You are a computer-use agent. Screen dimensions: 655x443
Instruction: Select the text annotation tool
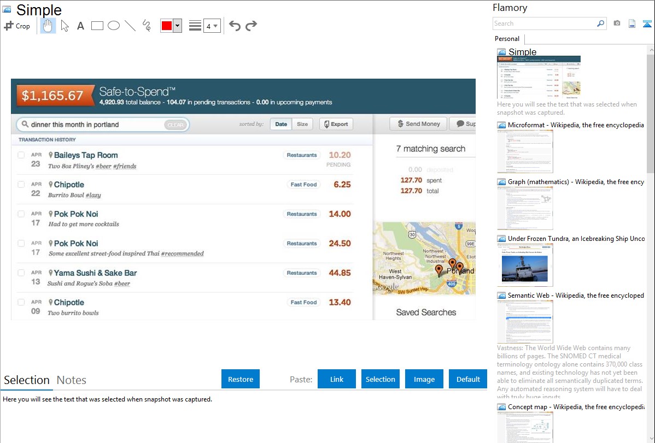coord(80,26)
